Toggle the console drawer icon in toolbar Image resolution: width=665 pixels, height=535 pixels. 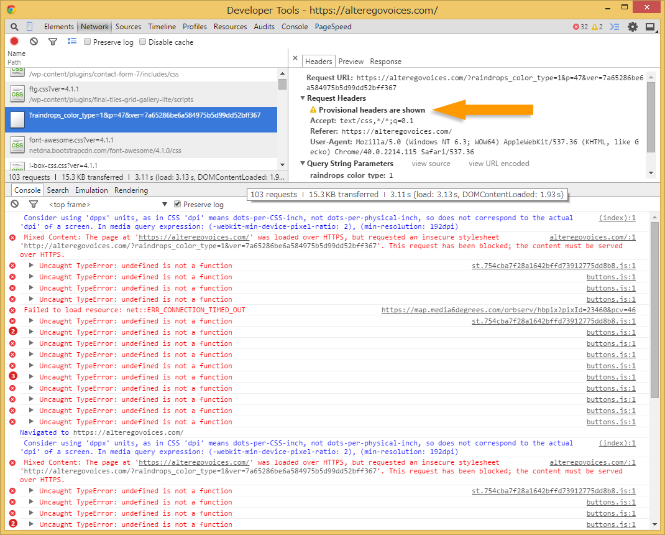coord(615,27)
